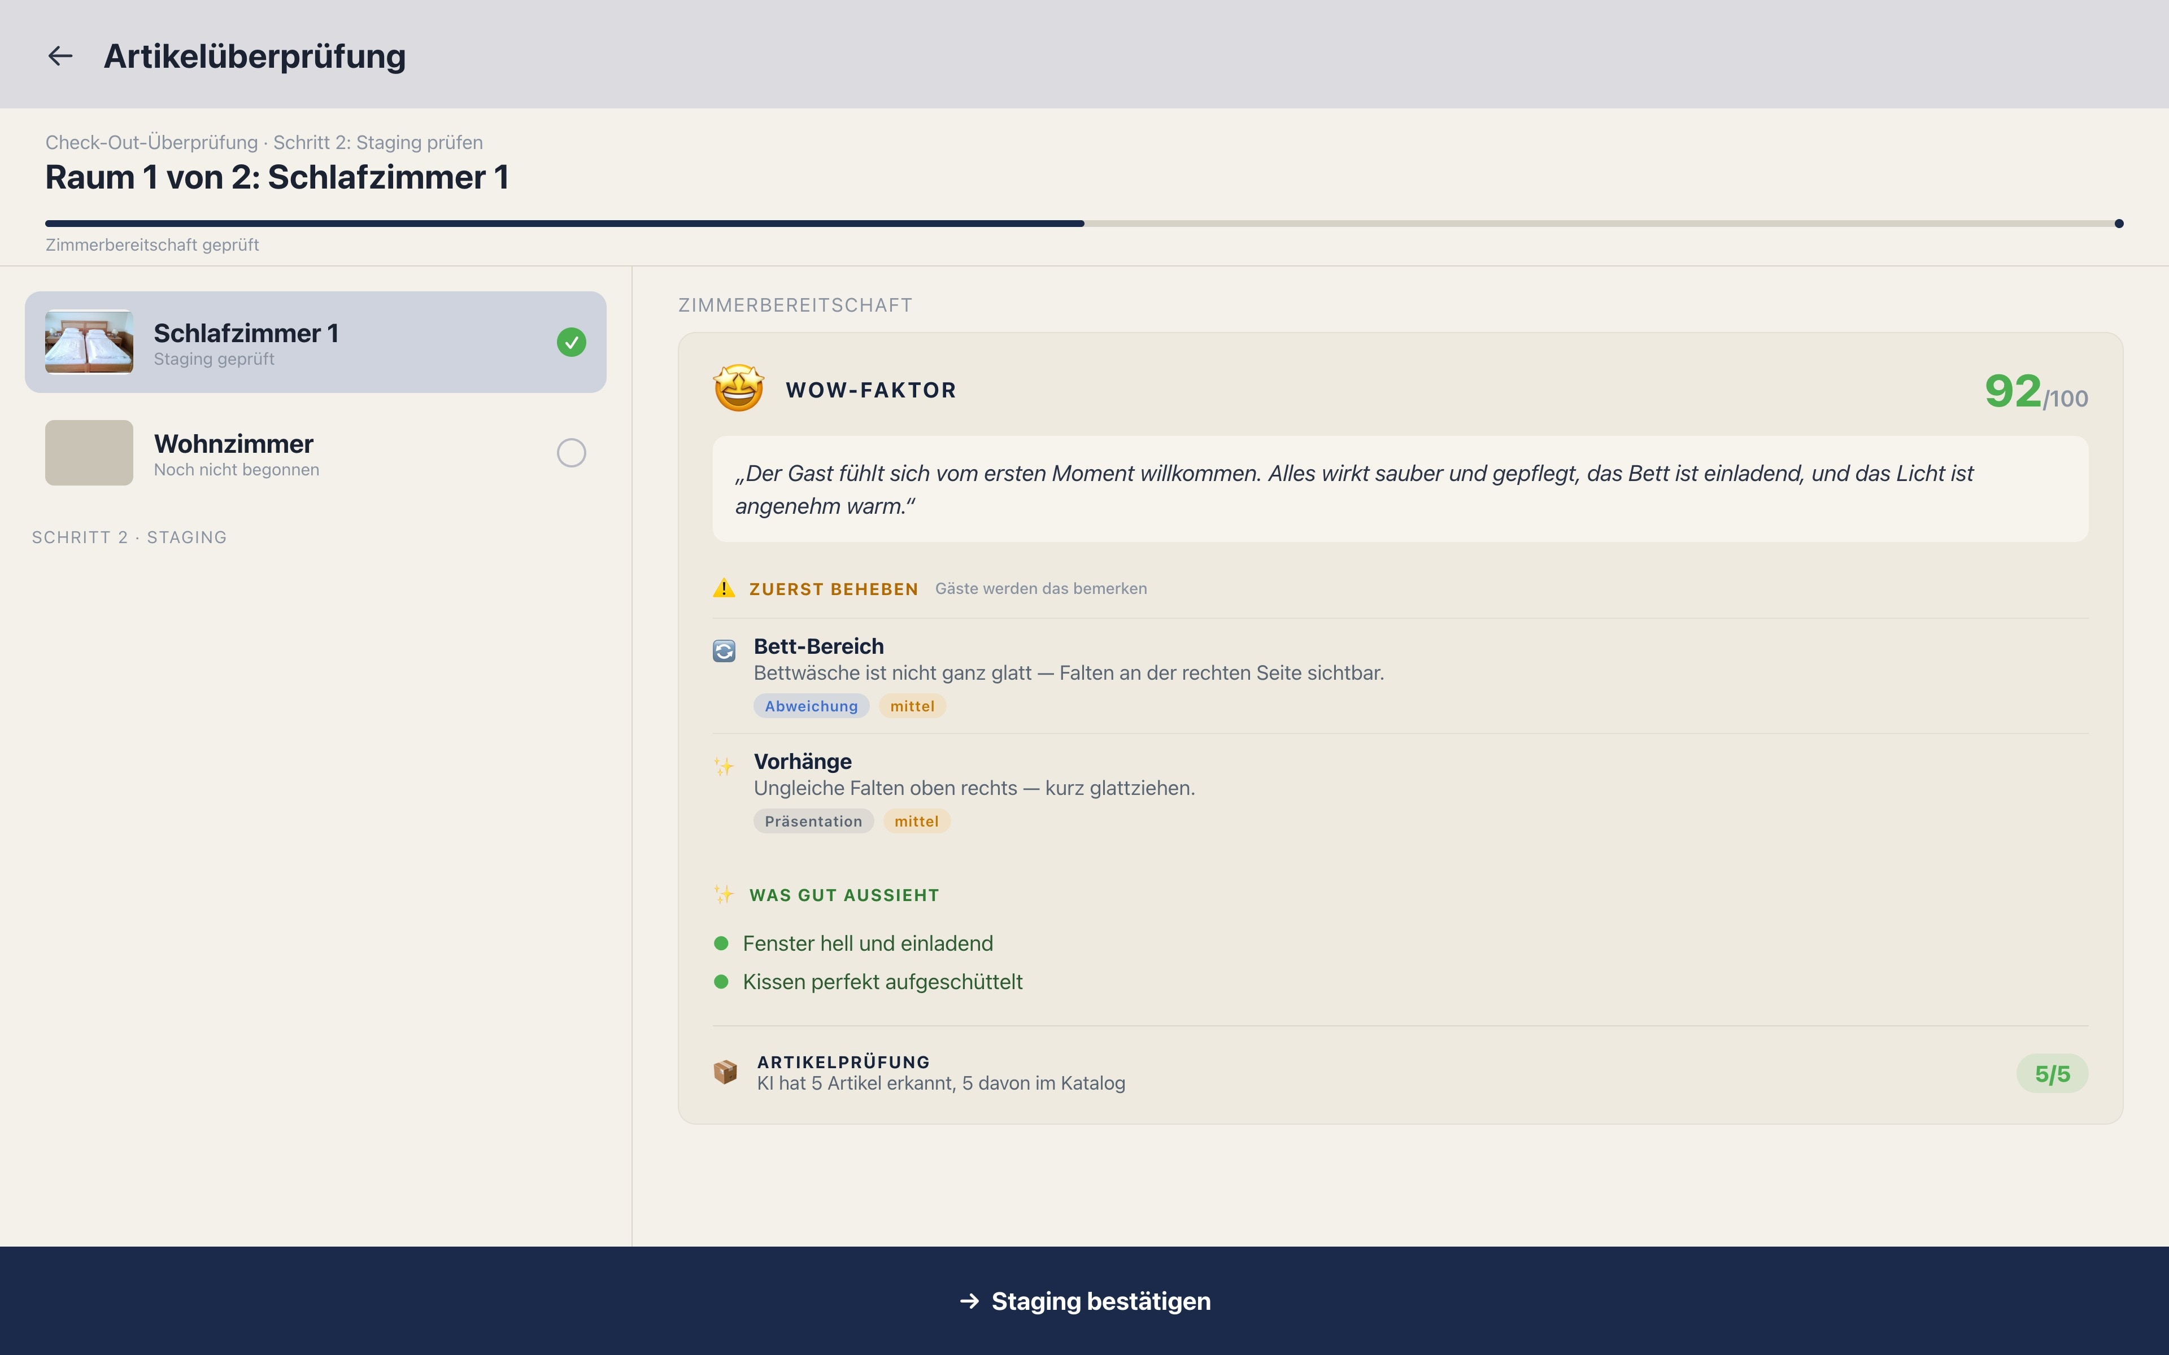
Task: Click the ZUERST BEHEBEN heading text
Action: click(x=834, y=589)
